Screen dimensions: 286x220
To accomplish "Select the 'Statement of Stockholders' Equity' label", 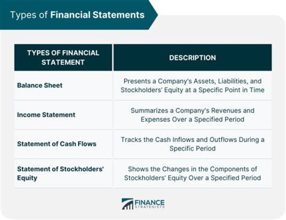I will [60, 173].
